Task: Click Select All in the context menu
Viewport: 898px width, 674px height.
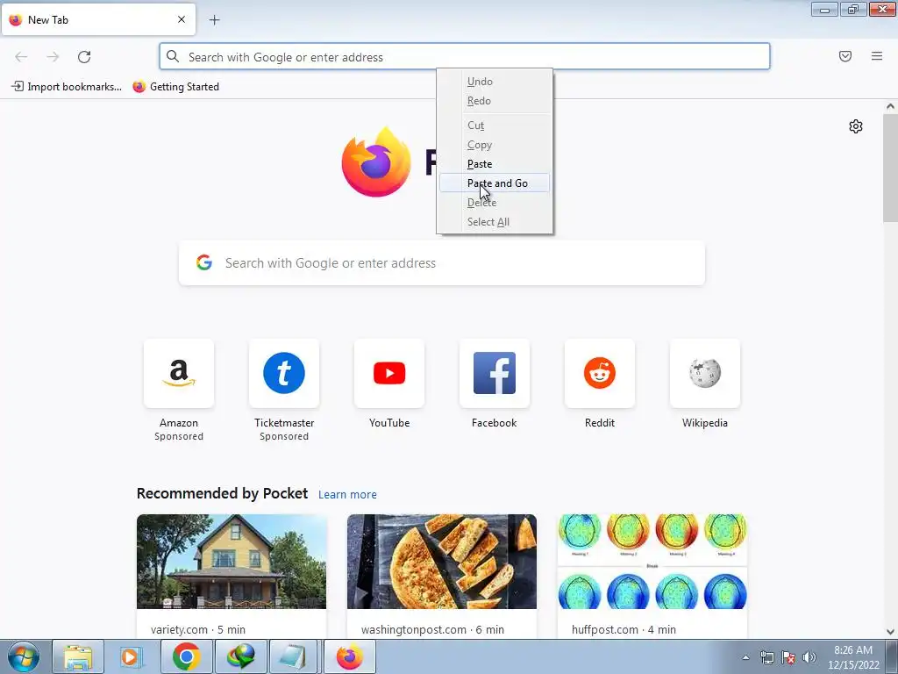Action: tap(495, 222)
